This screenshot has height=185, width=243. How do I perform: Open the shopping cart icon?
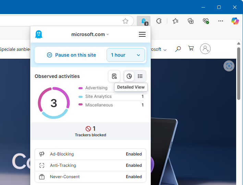(191, 48)
